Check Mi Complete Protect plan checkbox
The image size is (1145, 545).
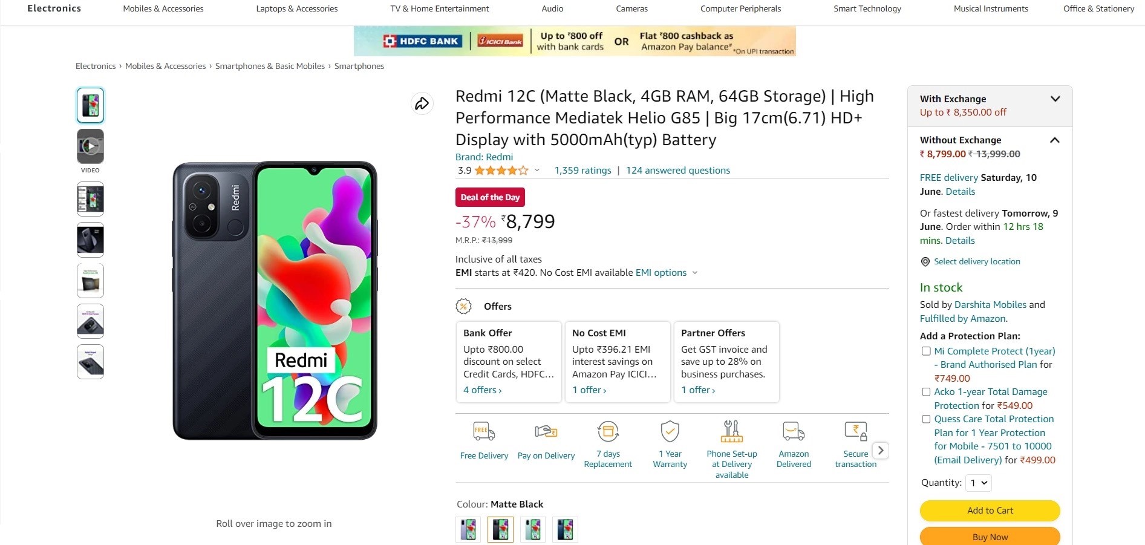click(x=926, y=351)
